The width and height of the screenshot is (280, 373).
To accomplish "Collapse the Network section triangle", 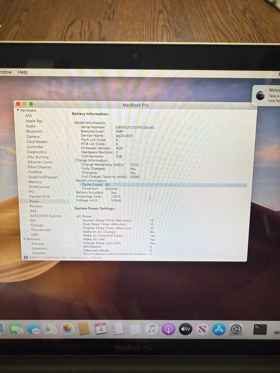I will click(x=25, y=239).
